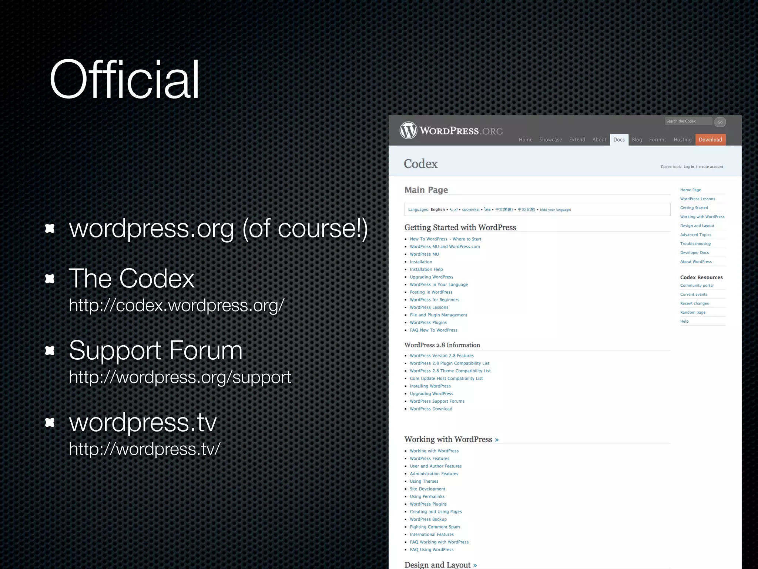Expand Design and Layout » heading
Image resolution: width=758 pixels, height=569 pixels.
tap(440, 565)
